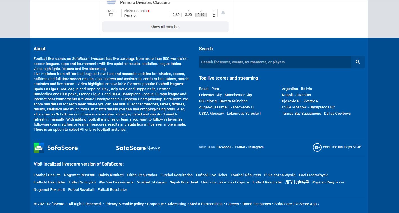This screenshot has width=399, height=213.
Task: Open the SofaScore LiveScore App link
Action: point(297,204)
